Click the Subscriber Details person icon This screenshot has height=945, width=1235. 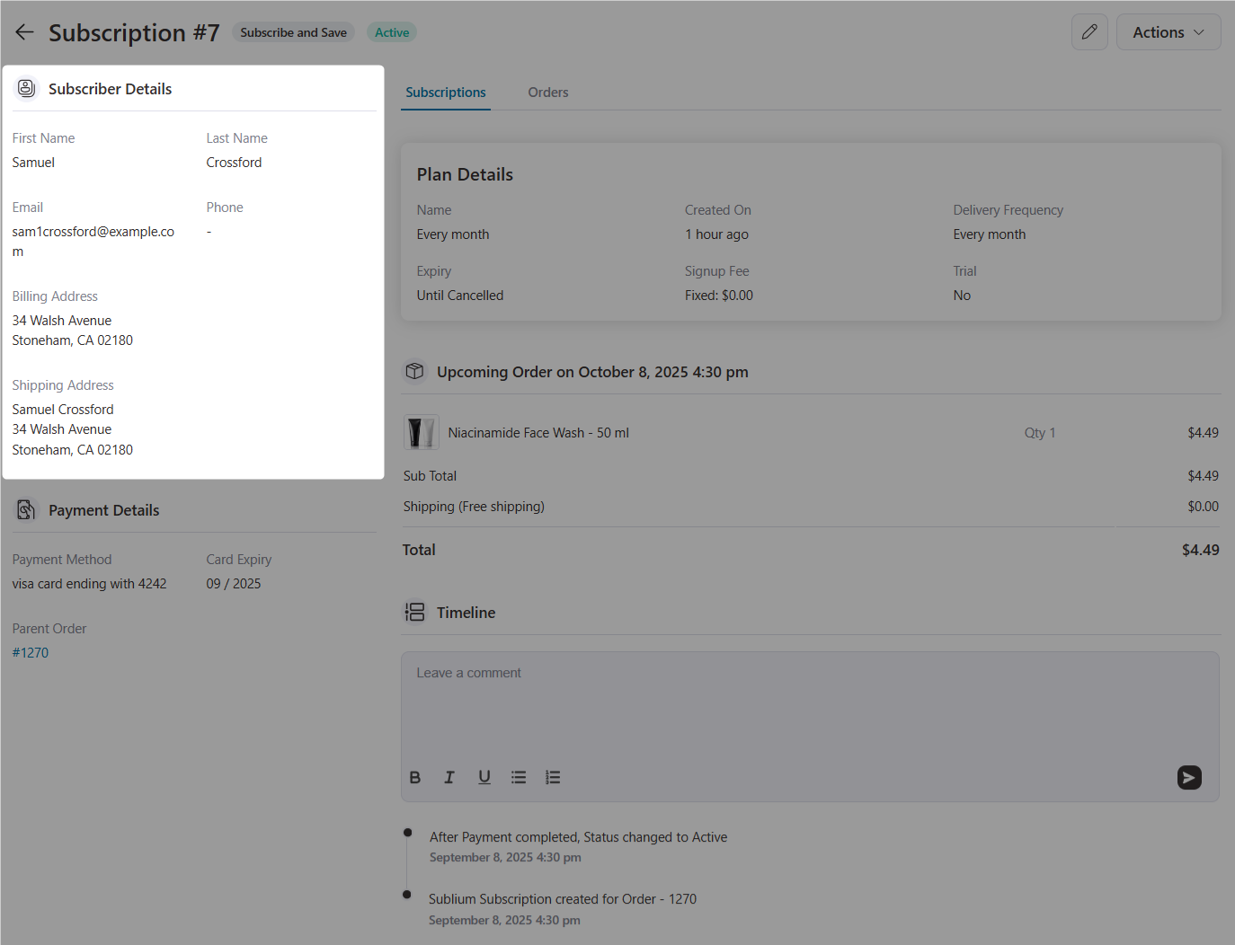[26, 88]
